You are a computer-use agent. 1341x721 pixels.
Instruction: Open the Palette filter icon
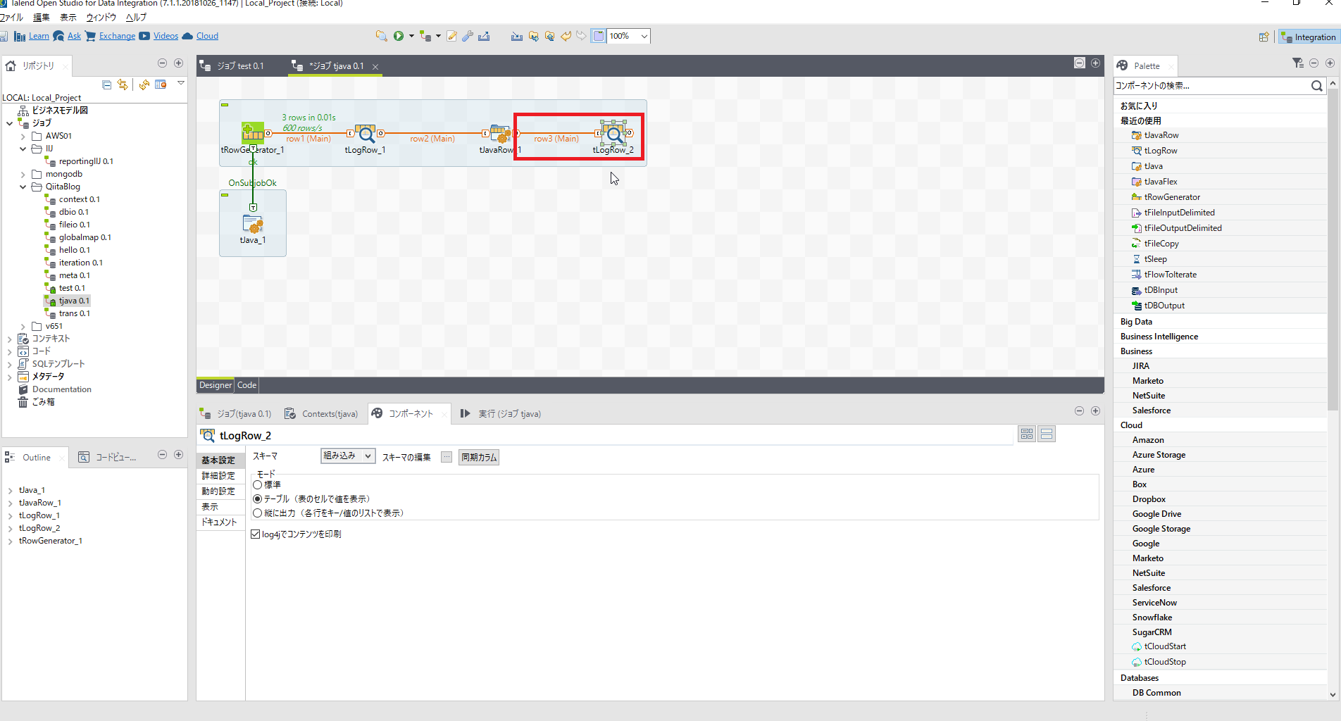1297,63
